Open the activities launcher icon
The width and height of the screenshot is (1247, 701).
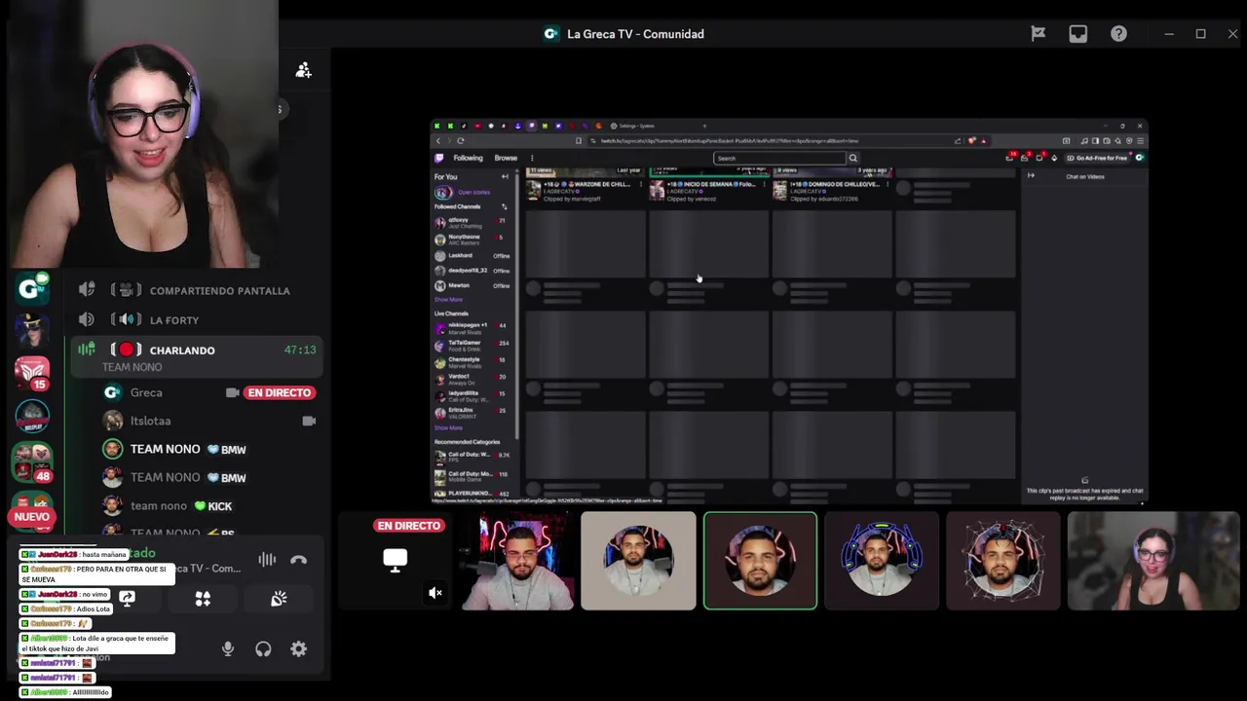[x=203, y=599]
